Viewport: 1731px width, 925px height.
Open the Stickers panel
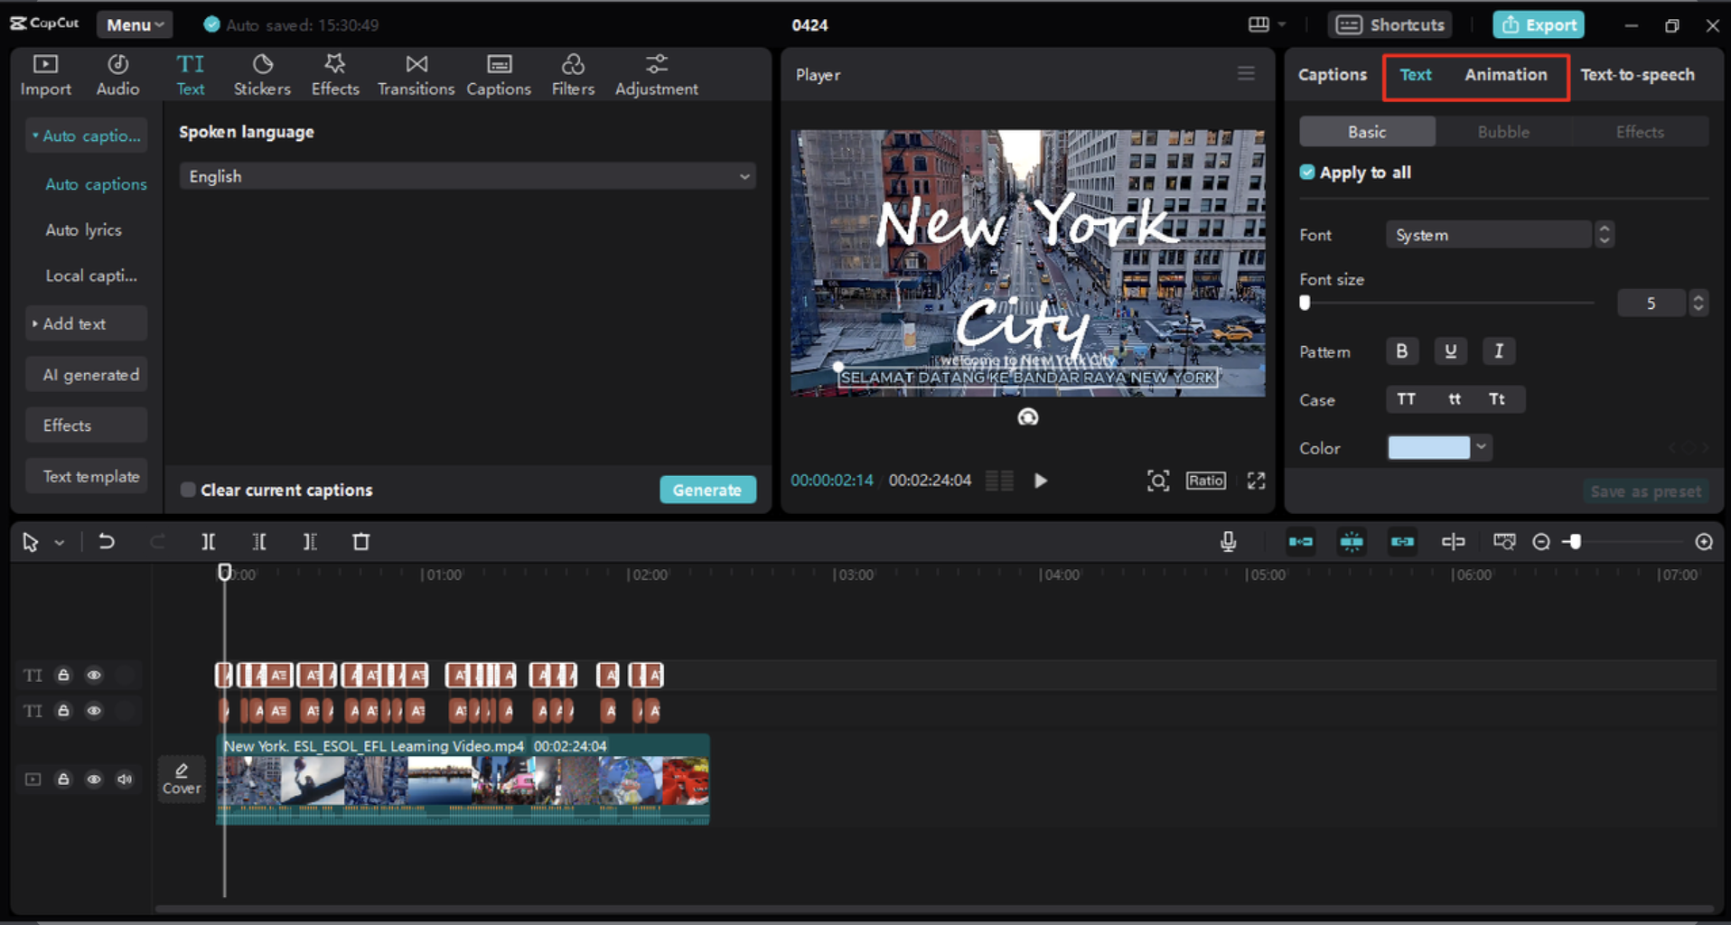click(x=262, y=74)
